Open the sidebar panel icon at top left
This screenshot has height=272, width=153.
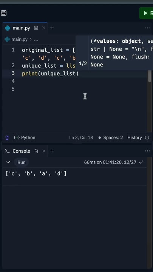tap(4, 13)
